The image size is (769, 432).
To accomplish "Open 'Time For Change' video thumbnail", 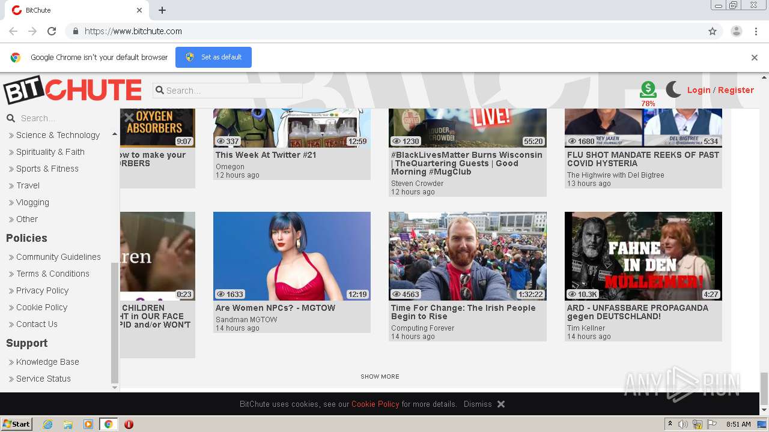I will pos(467,256).
